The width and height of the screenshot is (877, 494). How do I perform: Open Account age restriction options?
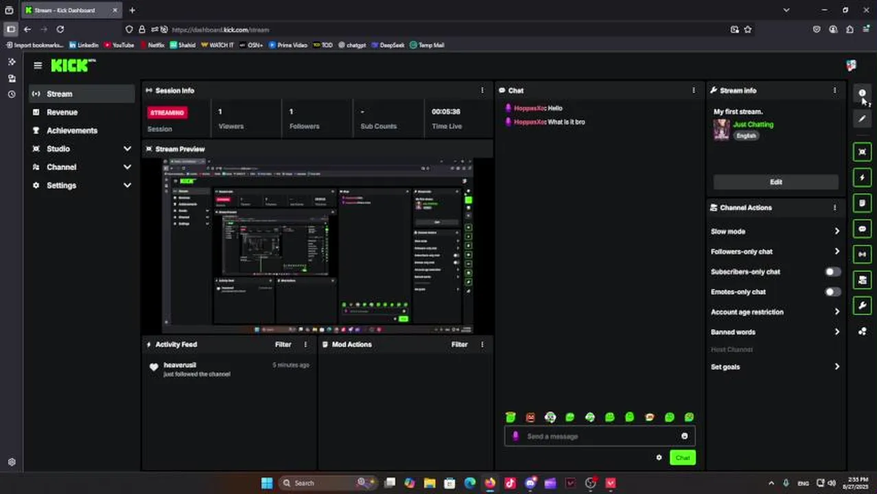pyautogui.click(x=775, y=311)
